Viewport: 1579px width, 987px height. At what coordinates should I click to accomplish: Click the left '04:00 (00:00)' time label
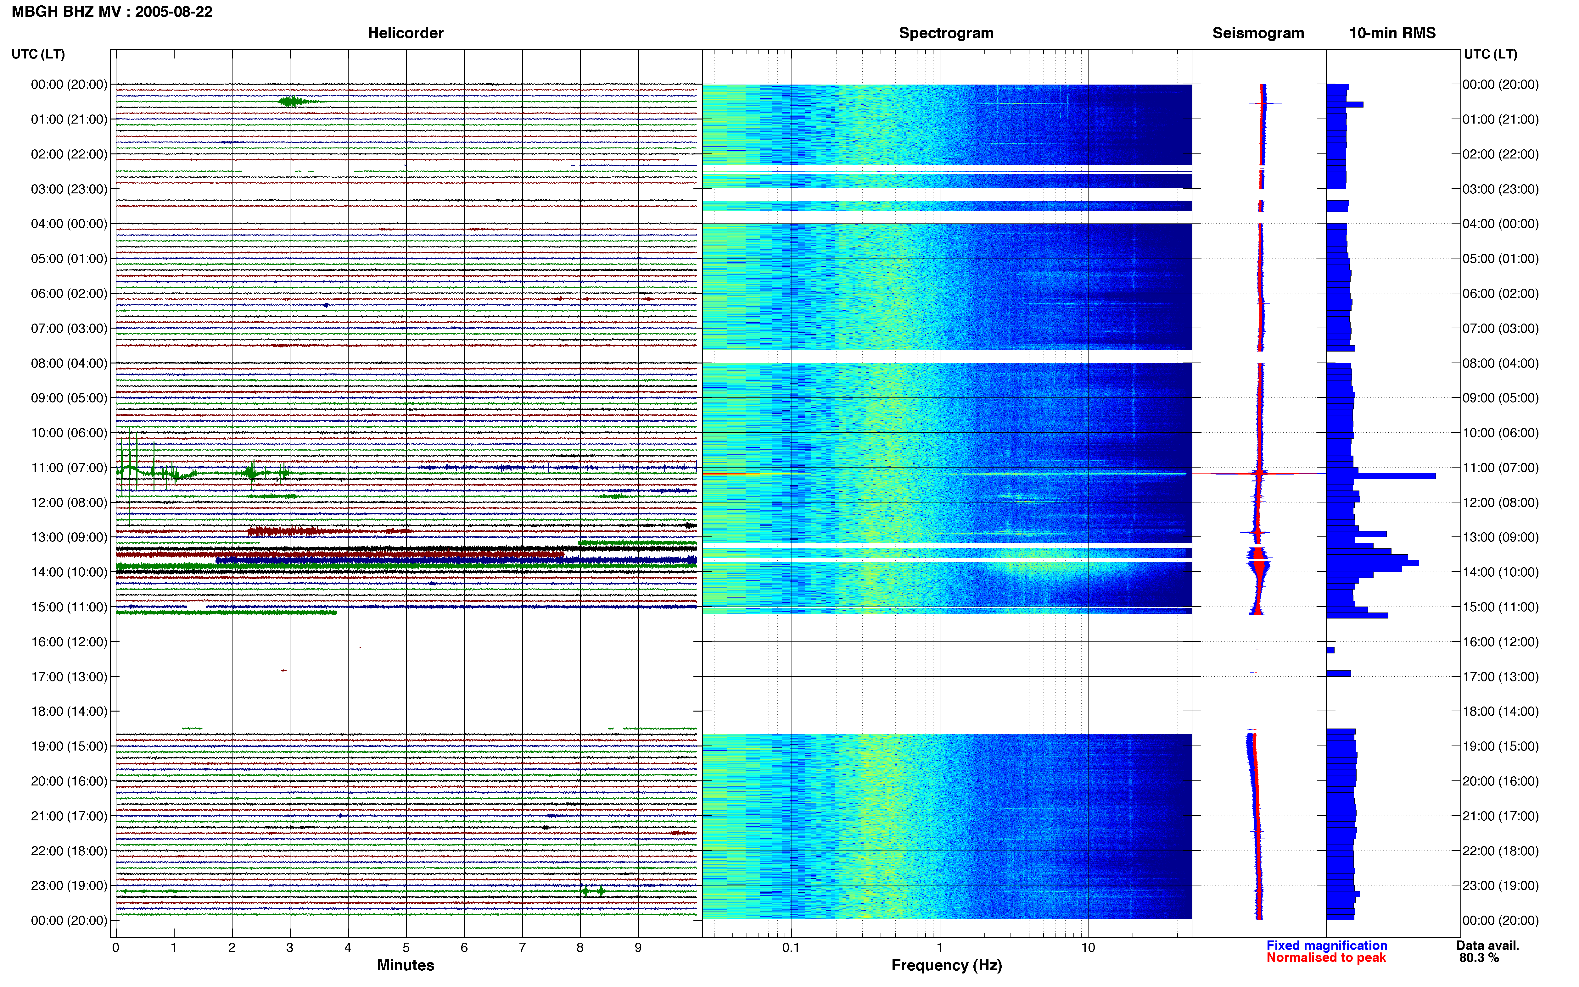coord(69,224)
